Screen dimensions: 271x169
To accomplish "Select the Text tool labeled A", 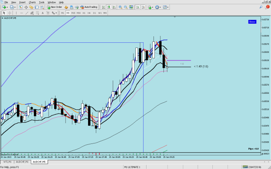I will click(x=42, y=13).
